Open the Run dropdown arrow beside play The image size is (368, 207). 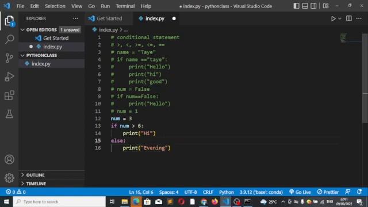340,18
